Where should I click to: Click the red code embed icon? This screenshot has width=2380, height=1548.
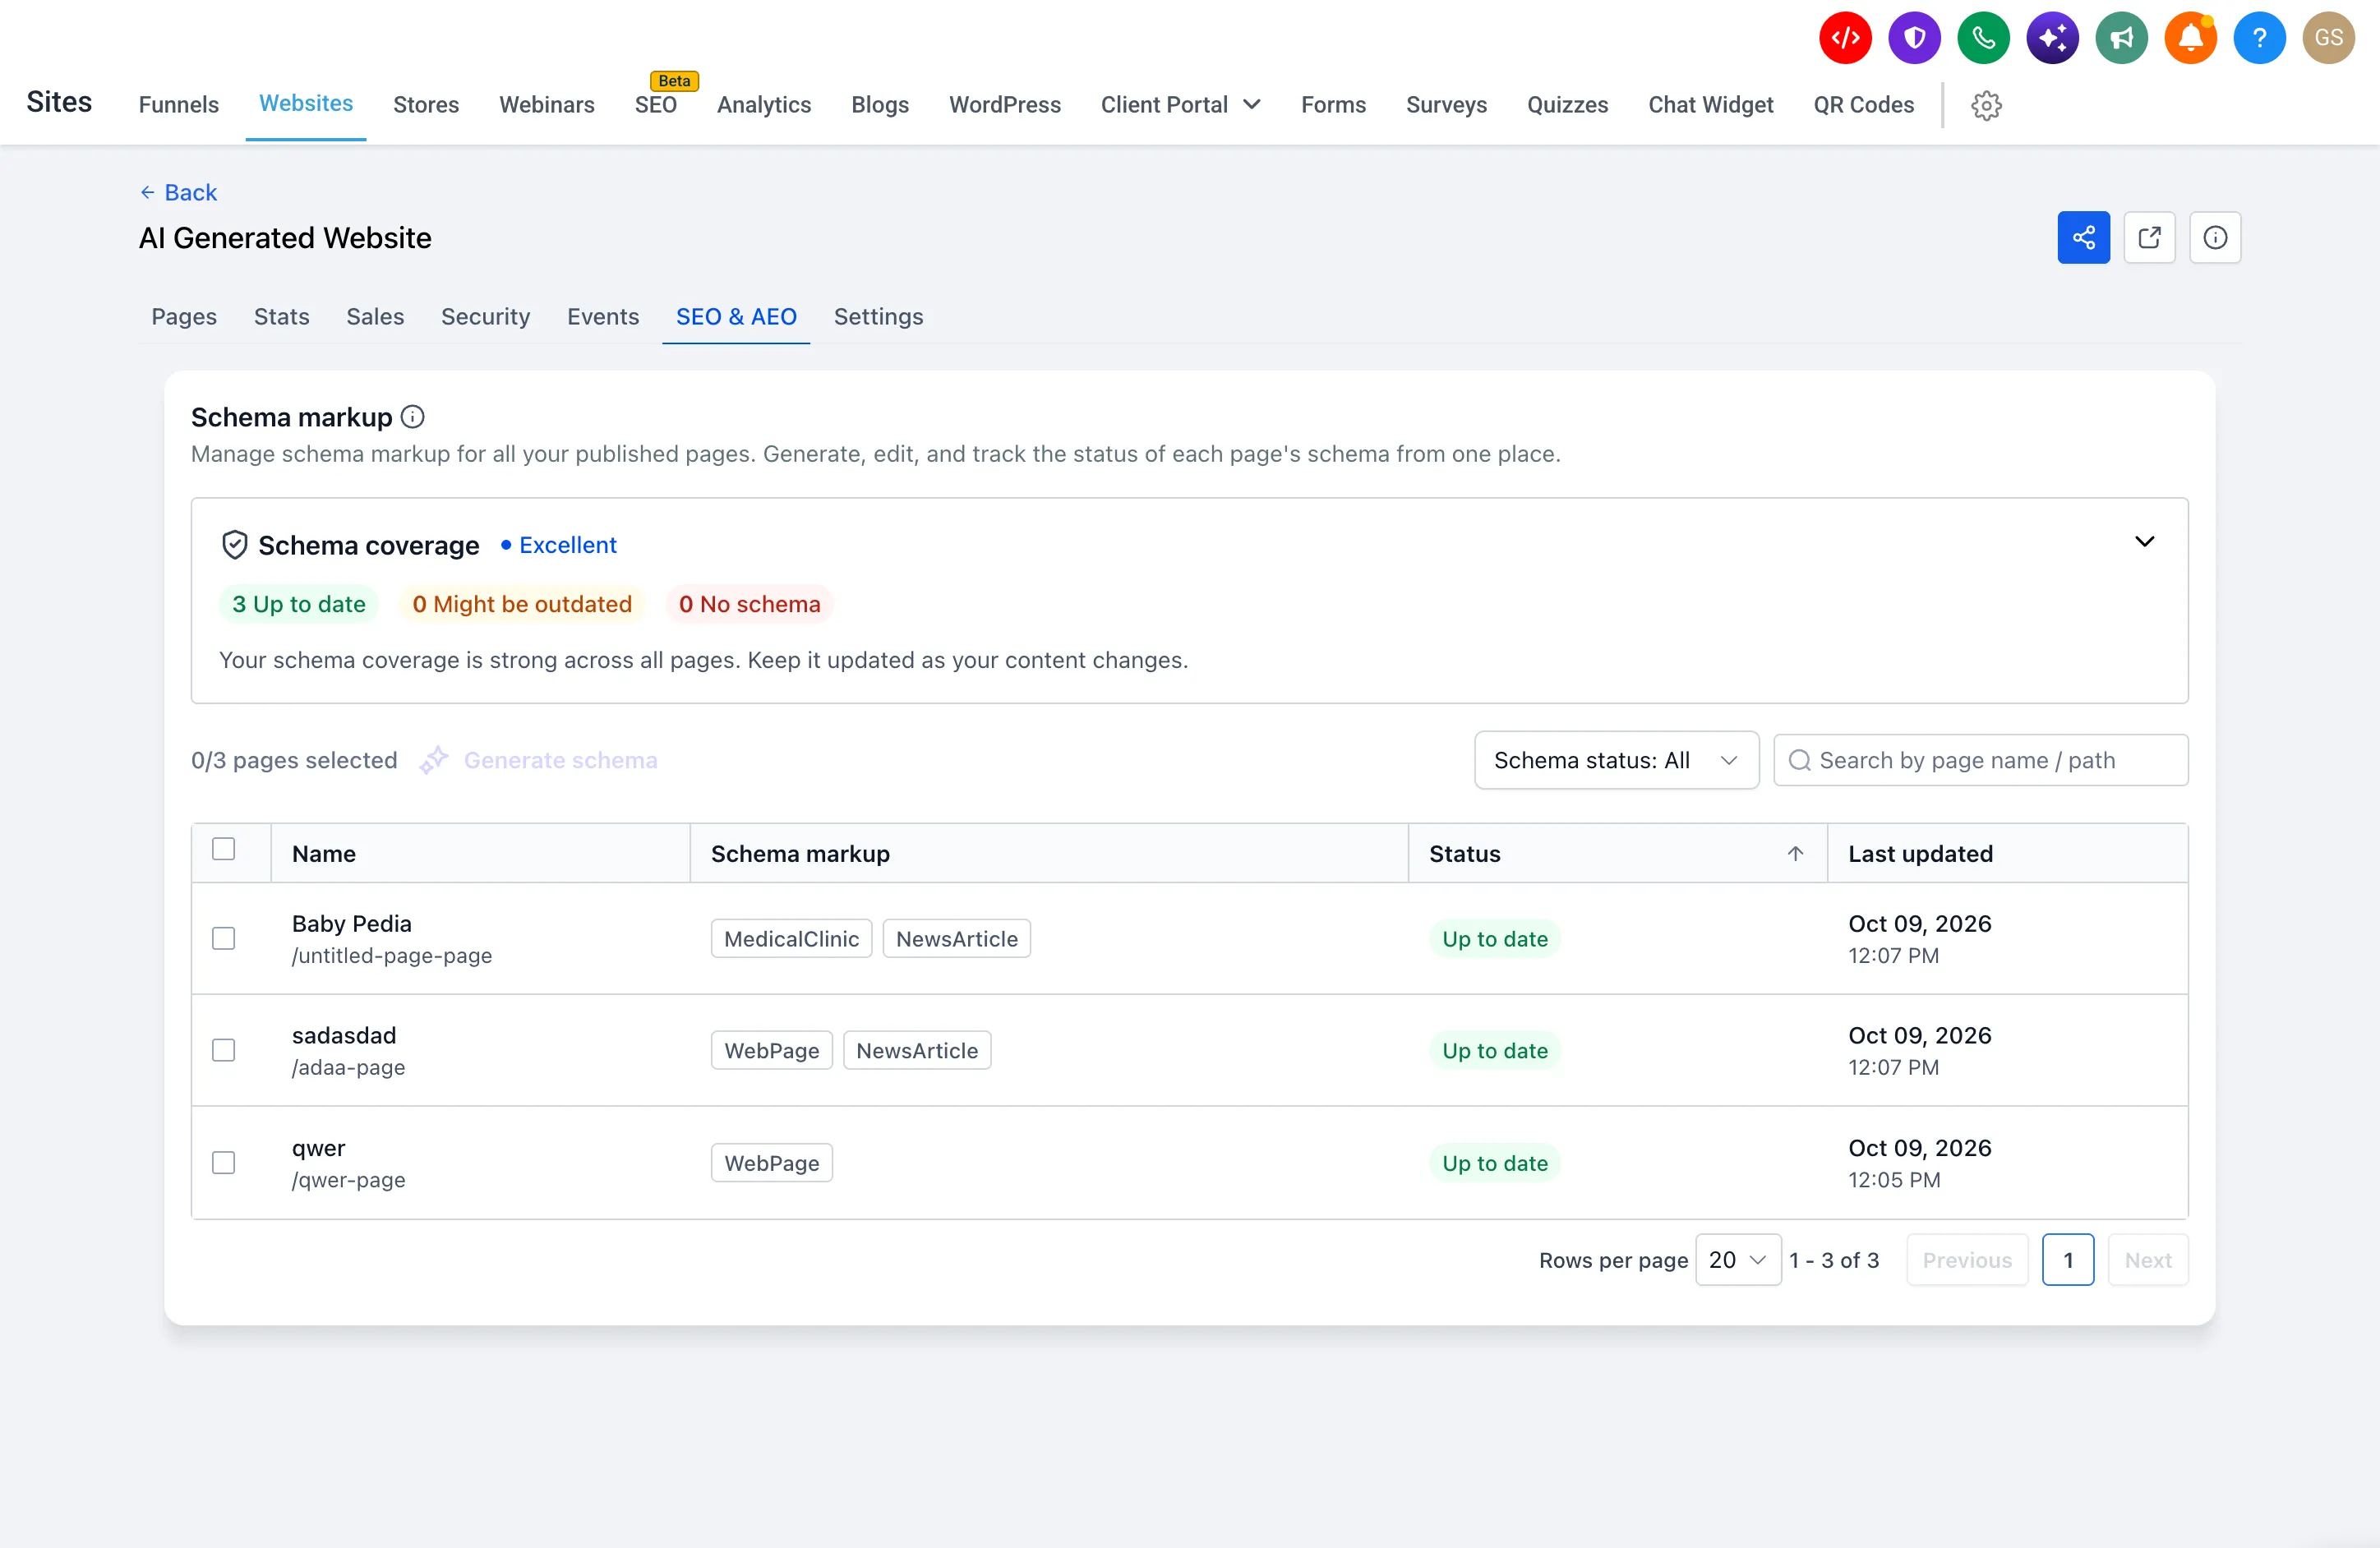[1845, 38]
